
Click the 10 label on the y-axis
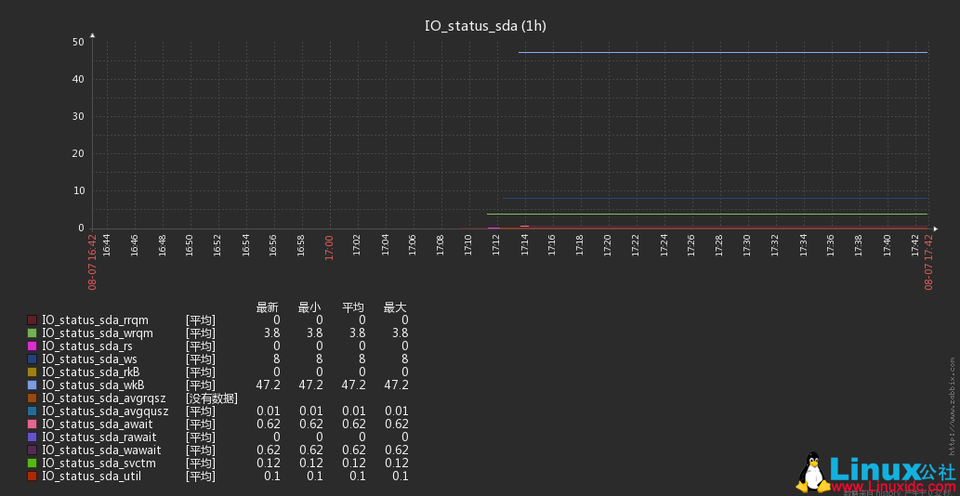78,190
